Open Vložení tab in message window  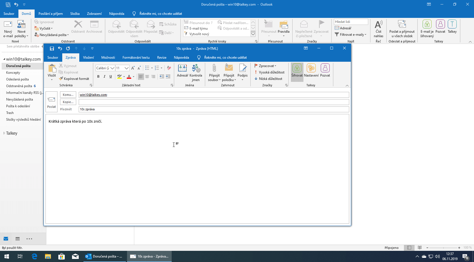point(88,58)
